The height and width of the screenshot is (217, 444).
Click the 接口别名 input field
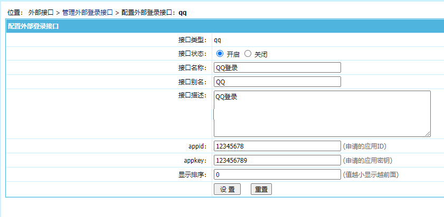click(x=277, y=82)
